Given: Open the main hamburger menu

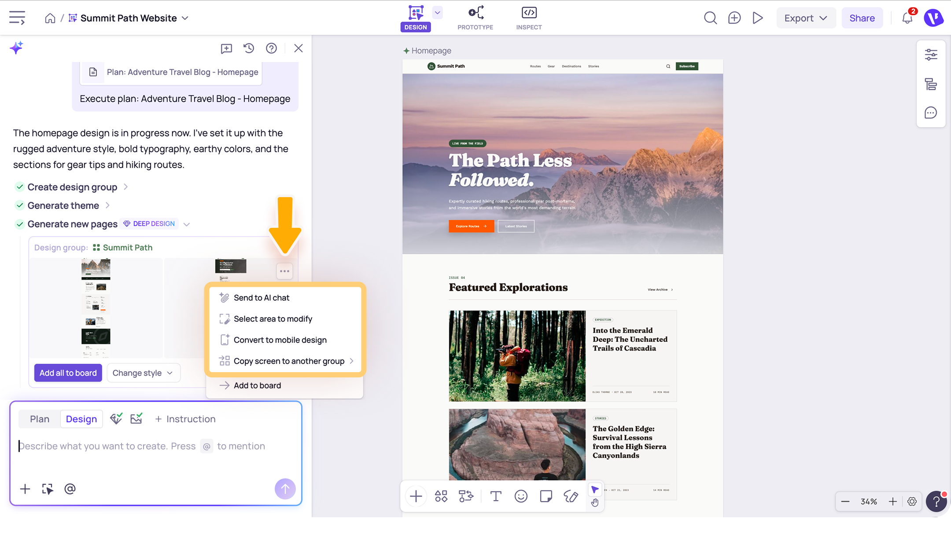Looking at the screenshot, I should (17, 18).
